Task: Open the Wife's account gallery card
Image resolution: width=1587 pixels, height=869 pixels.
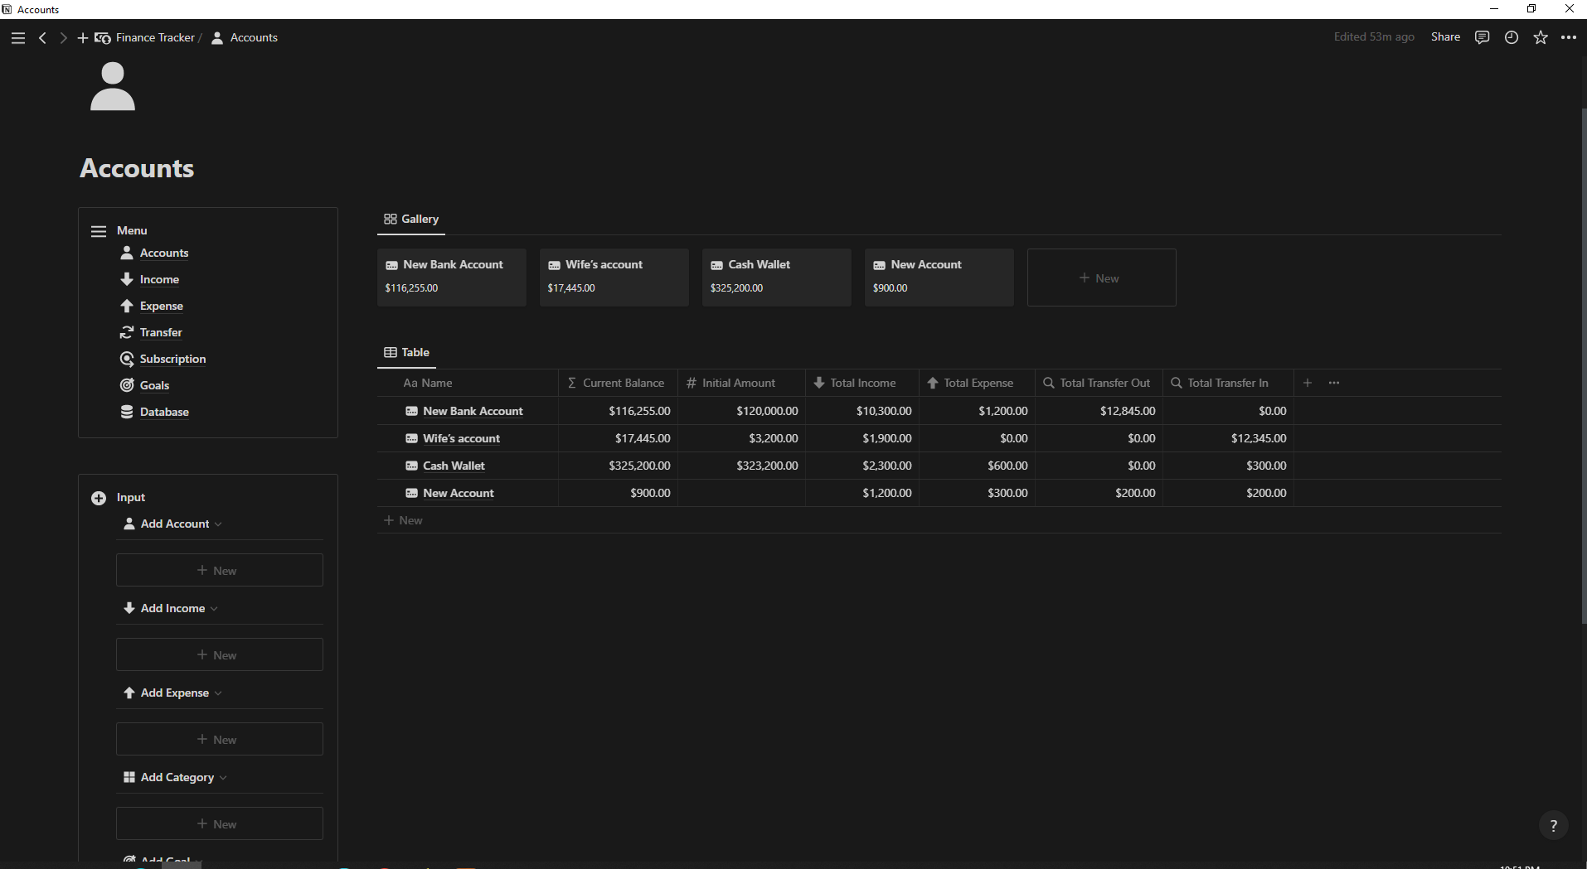Action: click(x=614, y=278)
